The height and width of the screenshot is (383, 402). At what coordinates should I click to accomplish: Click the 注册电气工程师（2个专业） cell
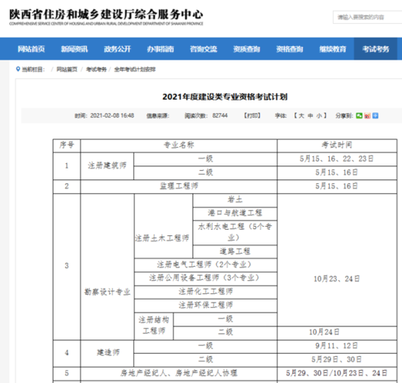pos(206,265)
